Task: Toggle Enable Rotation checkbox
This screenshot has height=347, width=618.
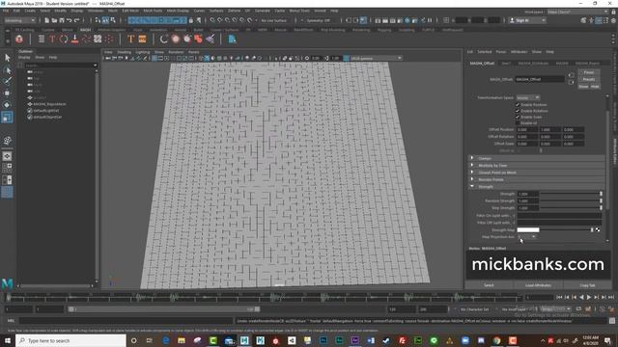Action: point(518,111)
